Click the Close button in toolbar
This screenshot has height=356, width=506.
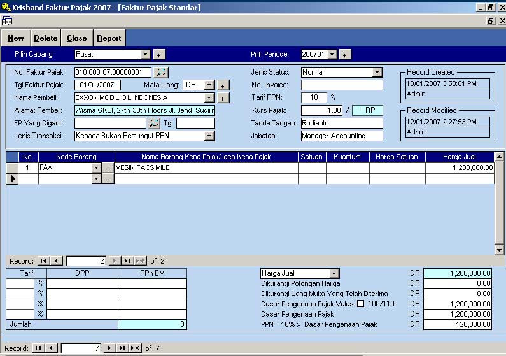coord(77,38)
